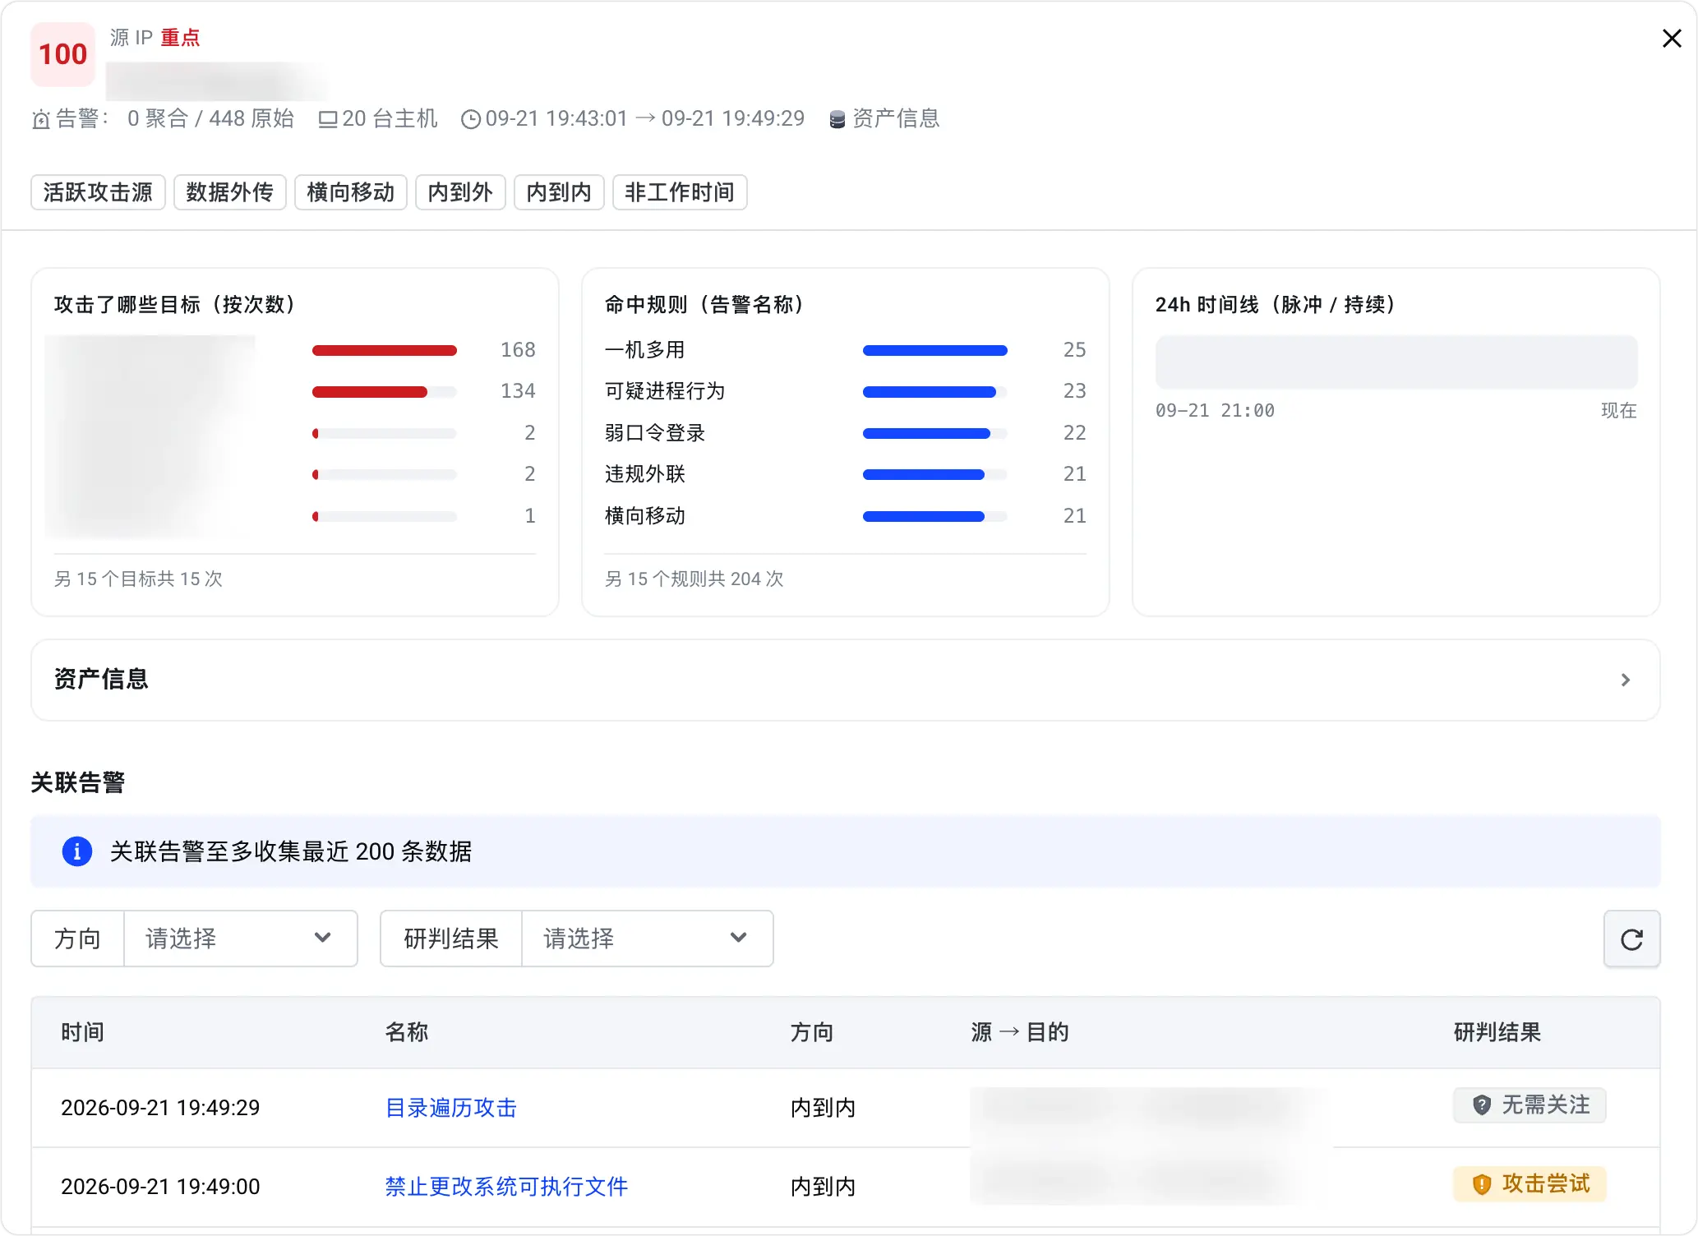1698x1236 pixels.
Task: Click the 2026-09-21 19:49:29 time cell
Action: click(160, 1108)
